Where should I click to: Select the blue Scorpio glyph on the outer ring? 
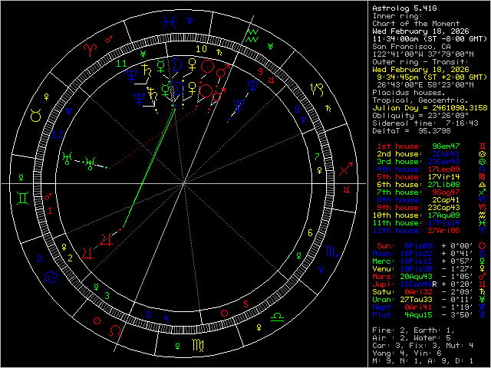pos(330,251)
